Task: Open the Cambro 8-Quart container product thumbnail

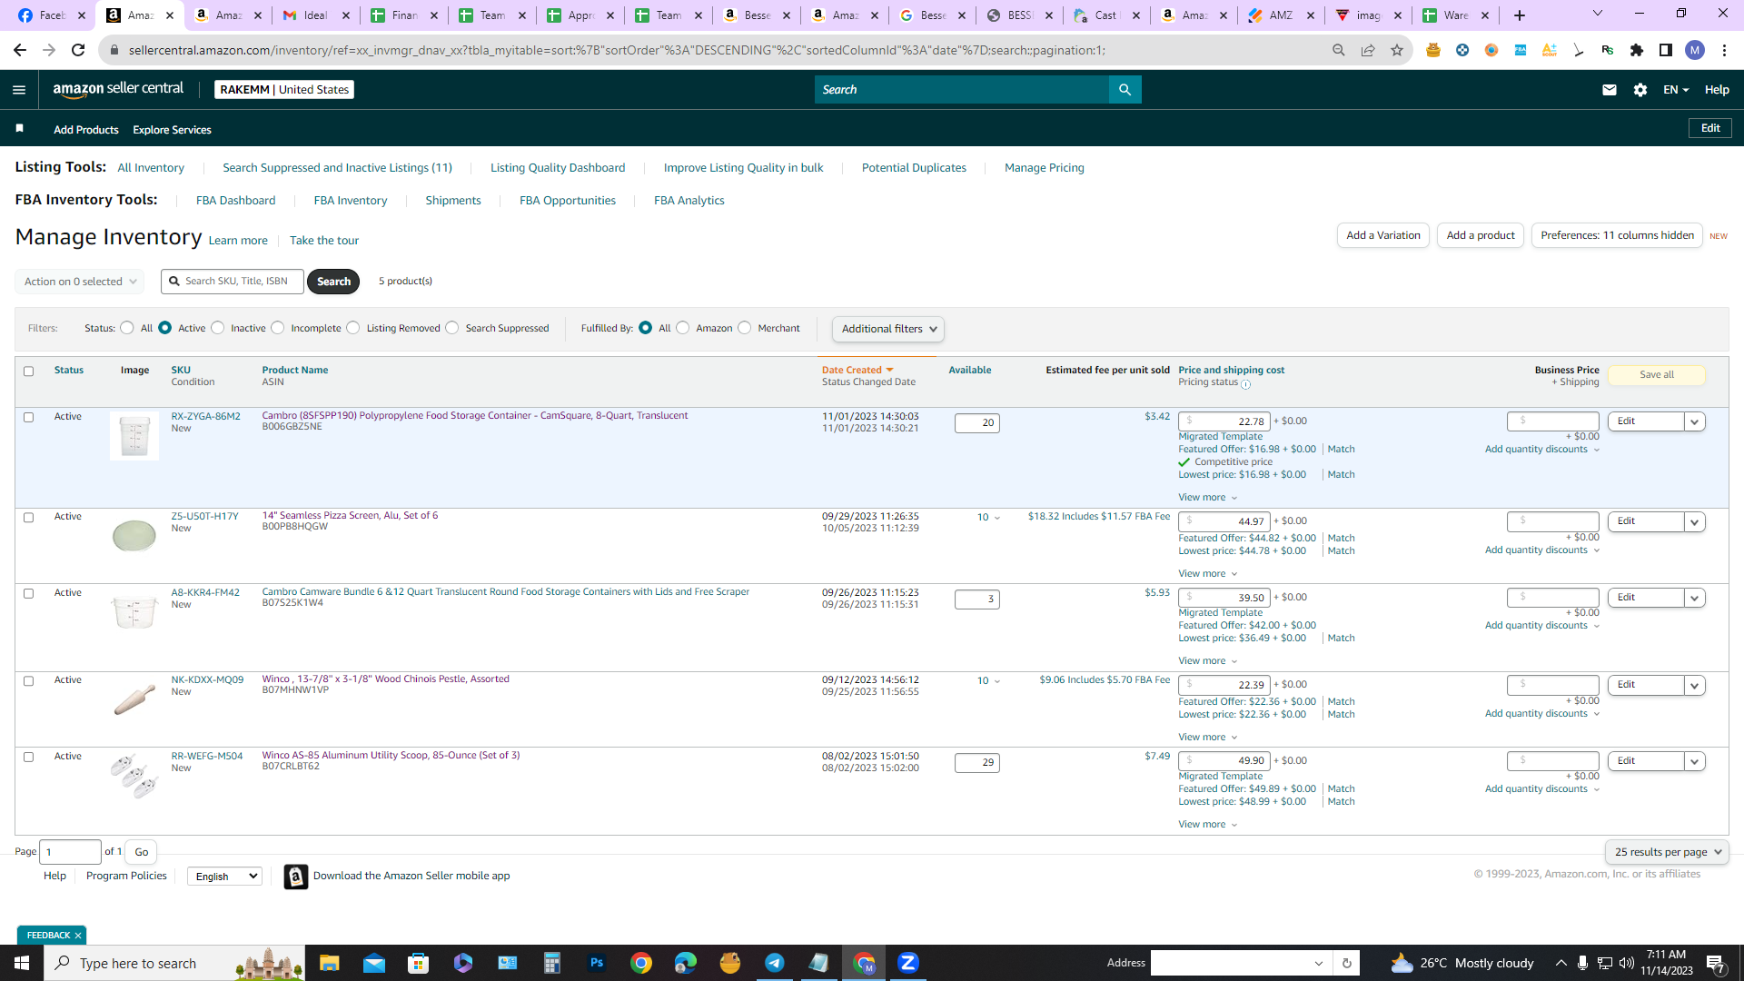Action: point(134,436)
